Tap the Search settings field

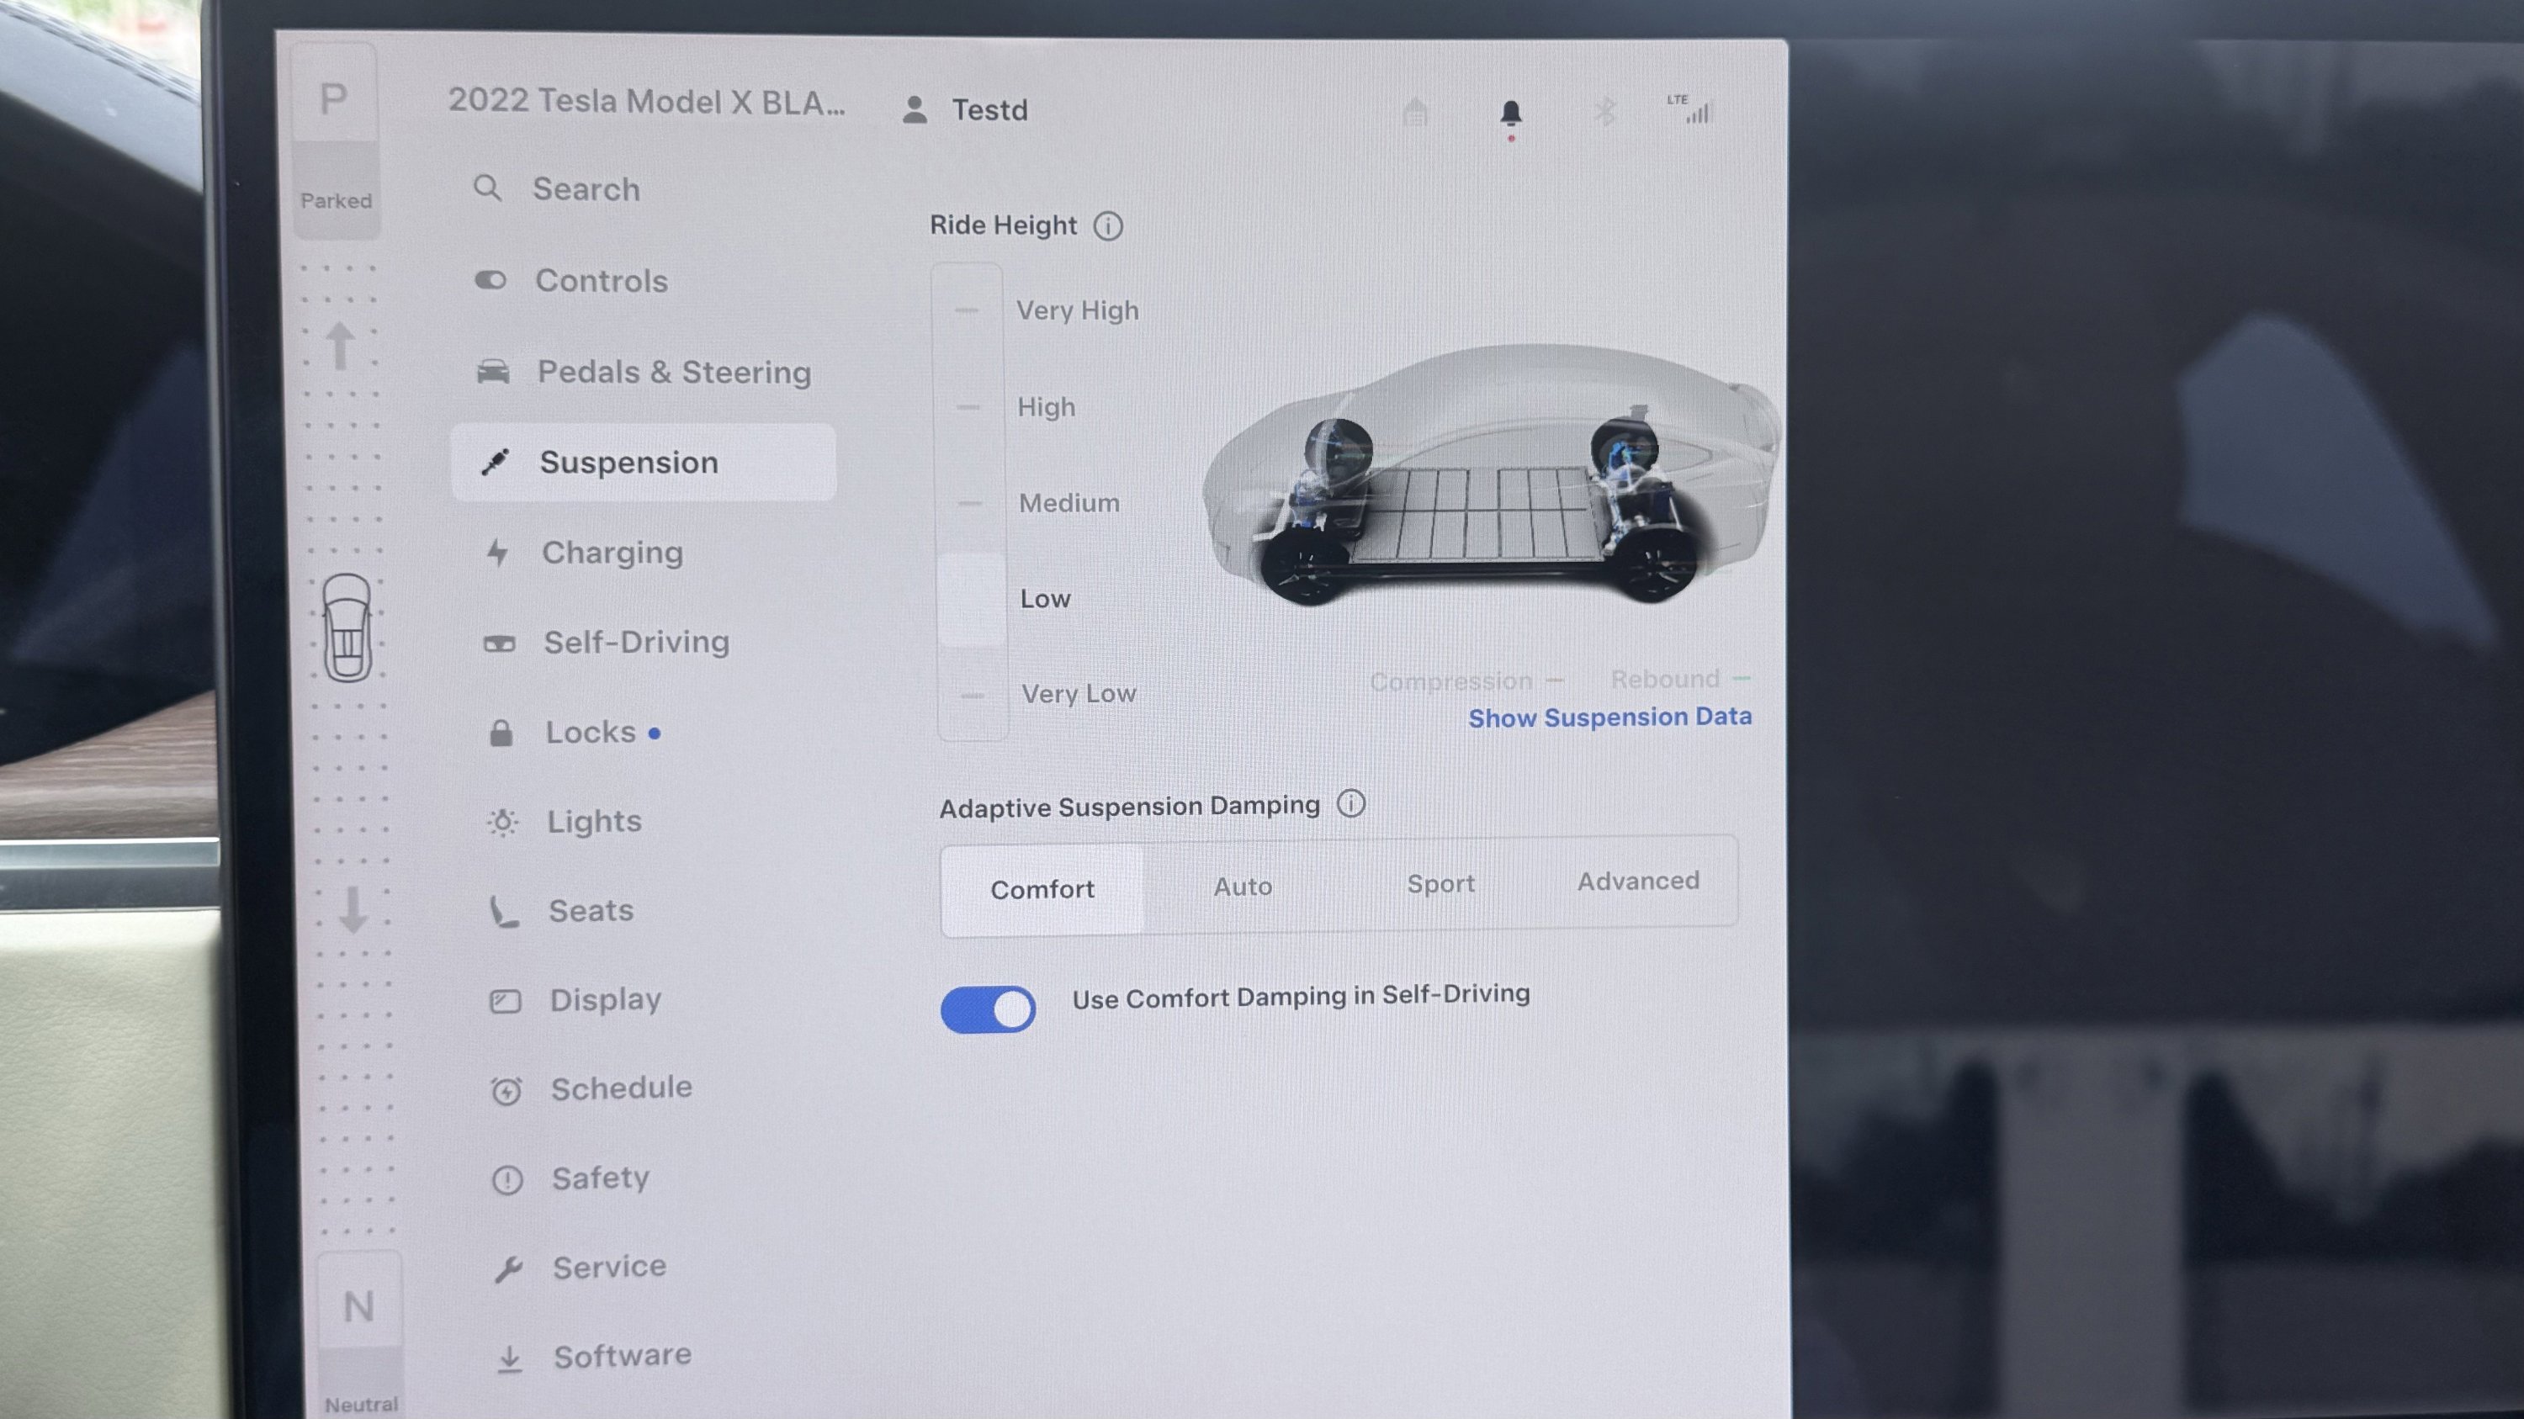(586, 189)
